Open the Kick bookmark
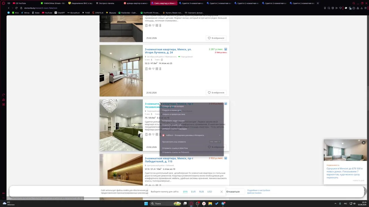The width and height of the screenshot is (369, 207). point(15,13)
